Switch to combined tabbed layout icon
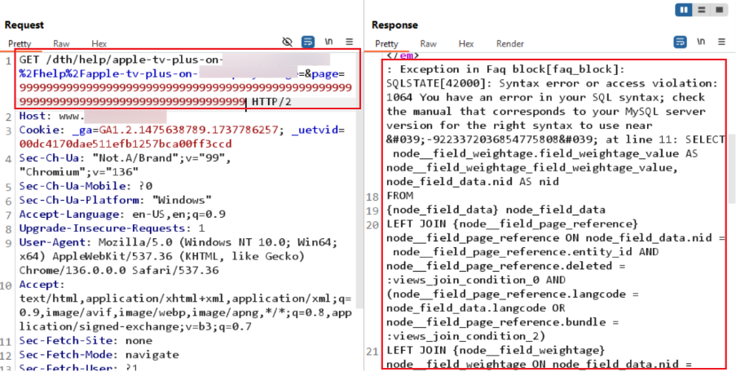Viewport: 736px width, 372px height. (719, 11)
